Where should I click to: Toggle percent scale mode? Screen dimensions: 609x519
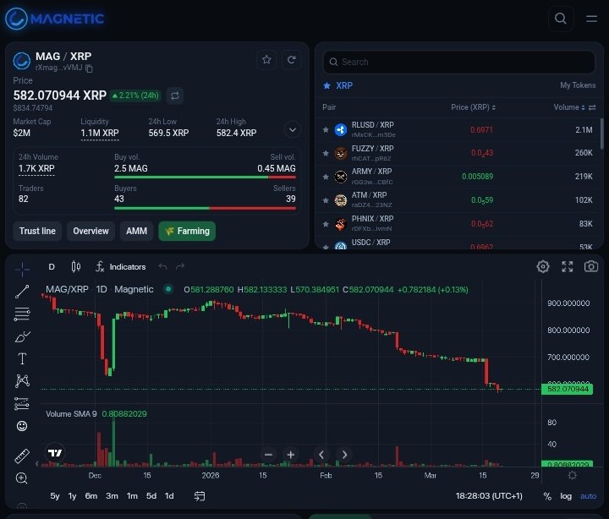[547, 496]
